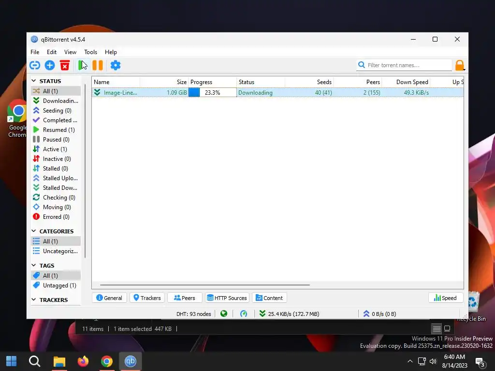This screenshot has width=495, height=371.
Task: Filter by Active (1) status
Action: (56, 149)
